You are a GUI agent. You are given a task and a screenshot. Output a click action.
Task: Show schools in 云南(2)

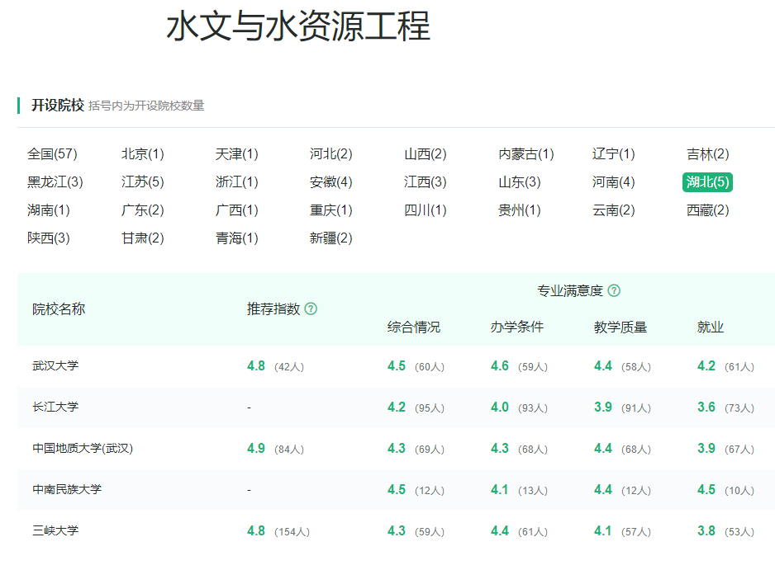click(x=613, y=210)
